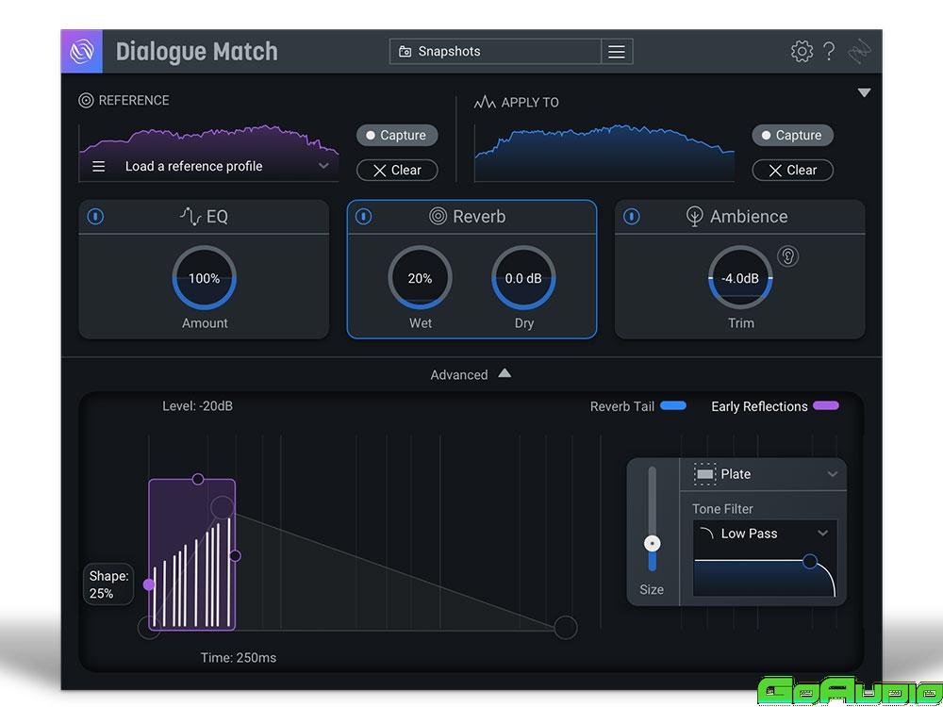Image resolution: width=943 pixels, height=707 pixels.
Task: Click the reverb tail end time node
Action: 565,628
